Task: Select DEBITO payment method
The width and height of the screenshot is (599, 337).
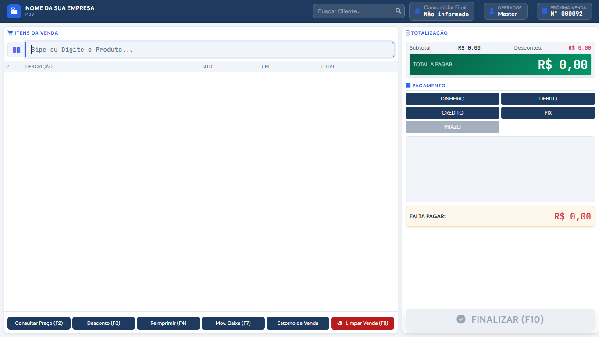Action: [x=548, y=99]
